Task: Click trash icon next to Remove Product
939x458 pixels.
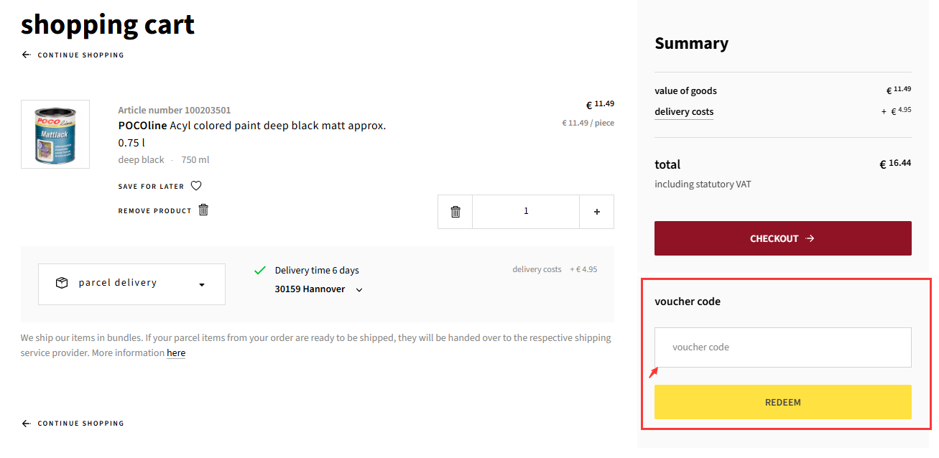Action: pos(203,210)
